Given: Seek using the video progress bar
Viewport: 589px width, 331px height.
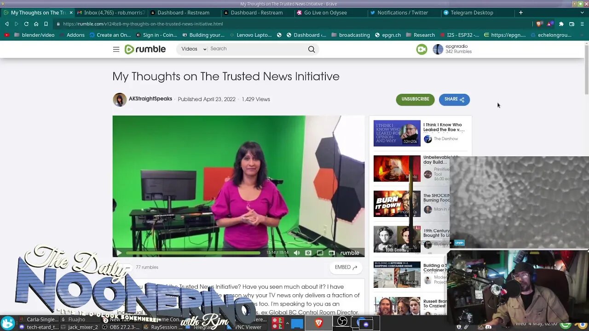Looking at the screenshot, I should 193,253.
